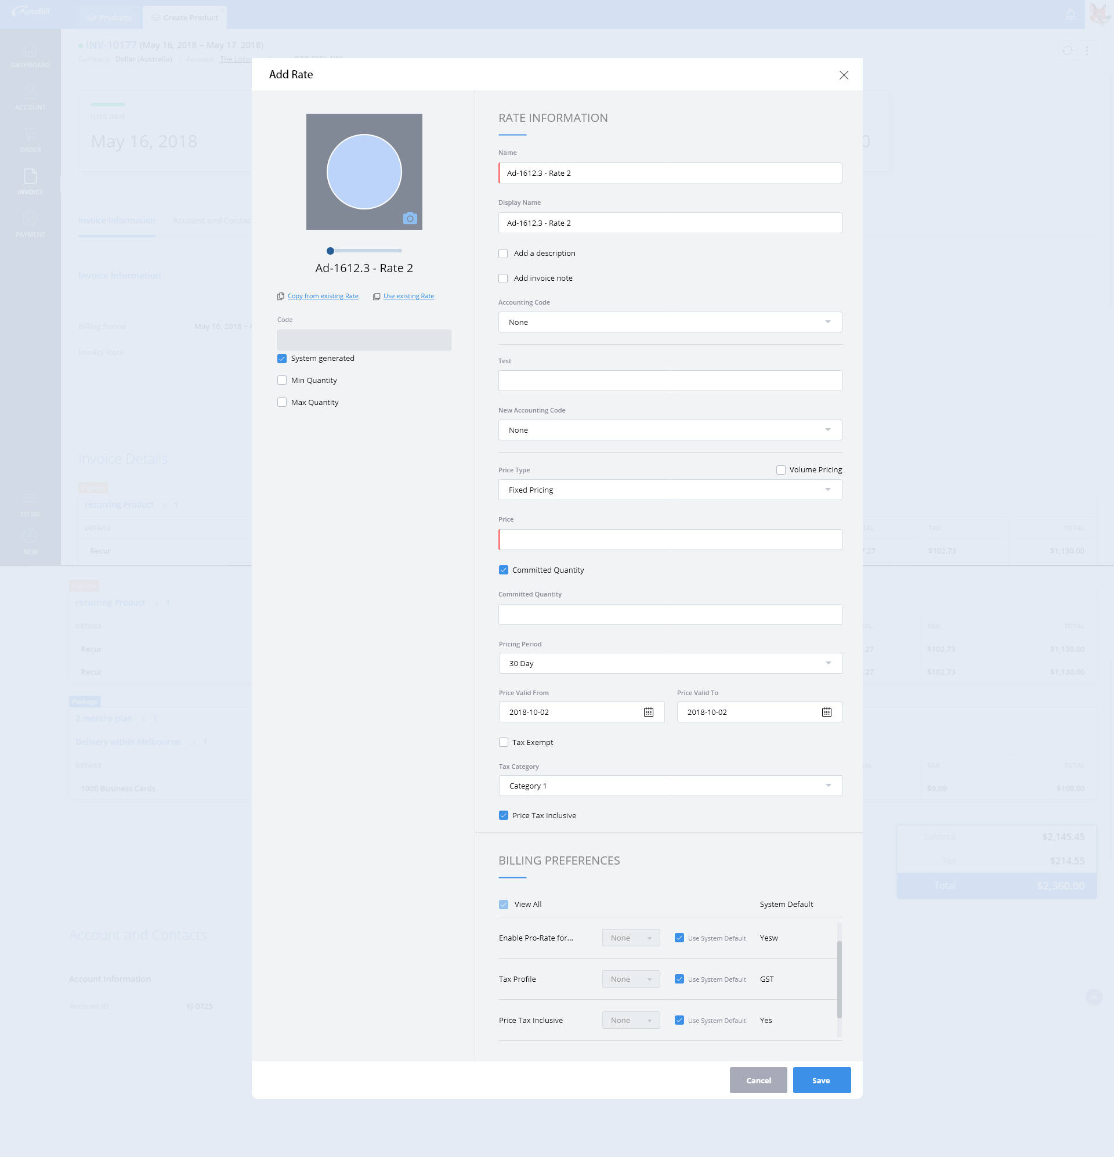
Task: Open Invoice section in sidebar
Action: click(x=30, y=182)
